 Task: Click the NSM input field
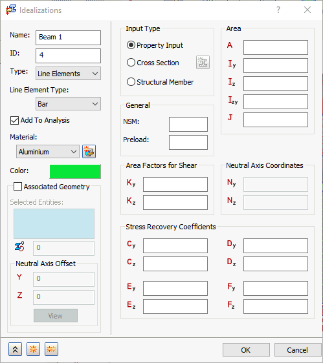[x=188, y=124]
